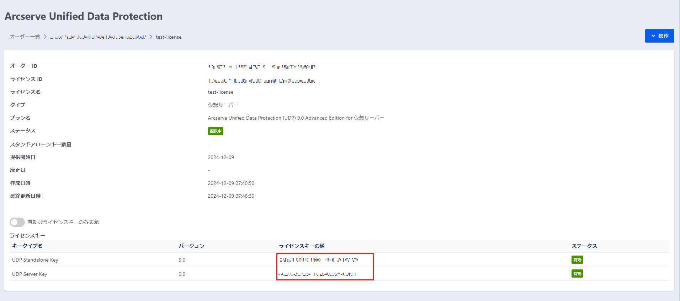Click the ライセンスキー section heading
This screenshot has height=301, width=680.
[x=27, y=236]
